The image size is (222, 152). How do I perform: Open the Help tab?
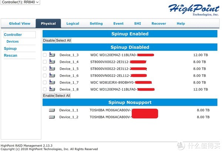click(x=181, y=24)
